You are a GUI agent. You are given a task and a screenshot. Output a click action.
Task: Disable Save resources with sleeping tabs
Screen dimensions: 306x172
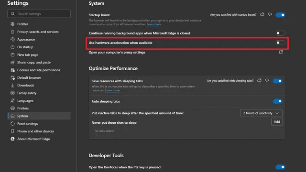[277, 81]
